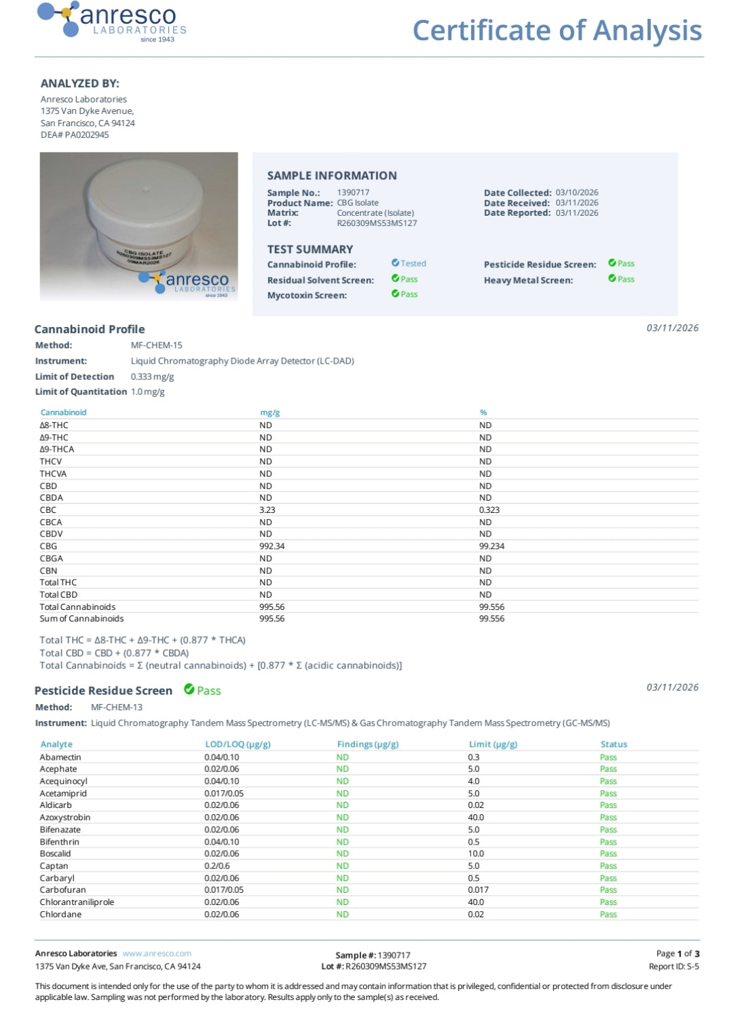733x1023 pixels.
Task: Select the CBG mg/g value 992.34
Action: 272,546
